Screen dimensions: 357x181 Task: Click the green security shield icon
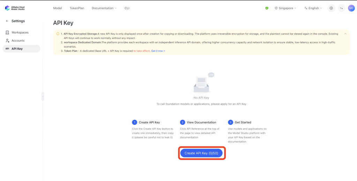[x=267, y=8]
